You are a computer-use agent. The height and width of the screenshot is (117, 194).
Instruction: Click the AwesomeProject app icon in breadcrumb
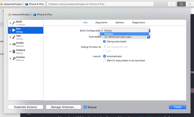click(10, 14)
